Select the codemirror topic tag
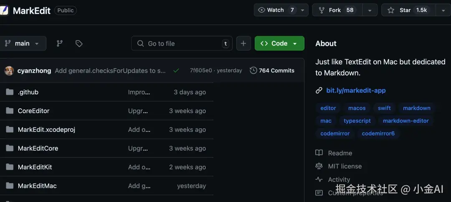The height and width of the screenshot is (202, 451). [335, 133]
